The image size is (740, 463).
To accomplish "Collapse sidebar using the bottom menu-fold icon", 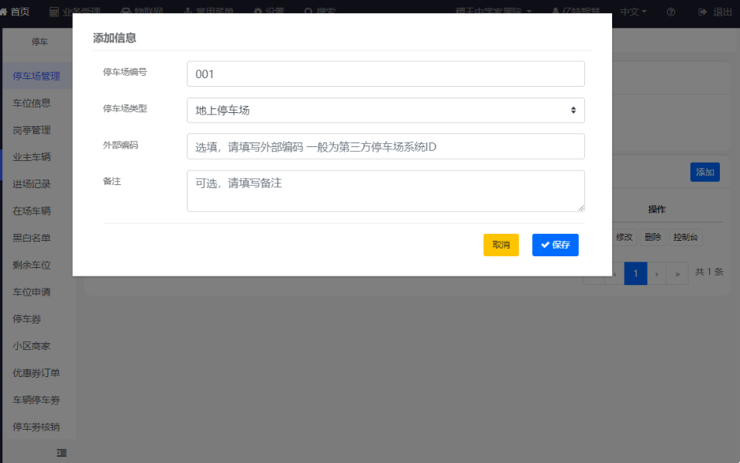I will [x=61, y=453].
